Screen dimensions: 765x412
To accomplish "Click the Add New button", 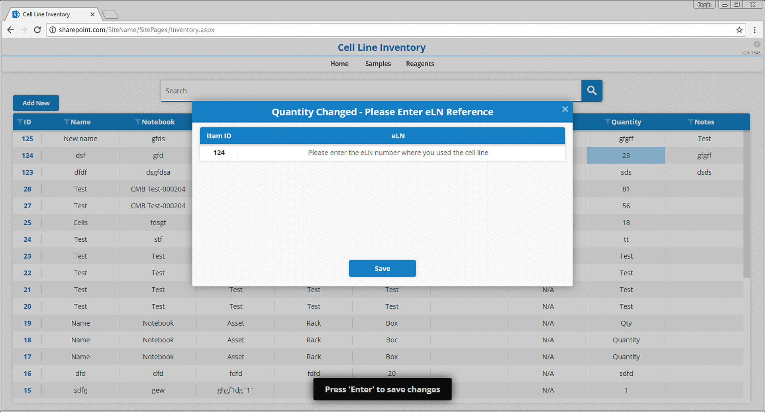I will [36, 103].
